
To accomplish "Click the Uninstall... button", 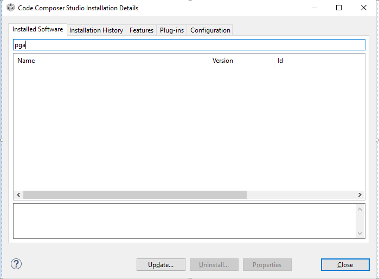I will pyautogui.click(x=214, y=265).
